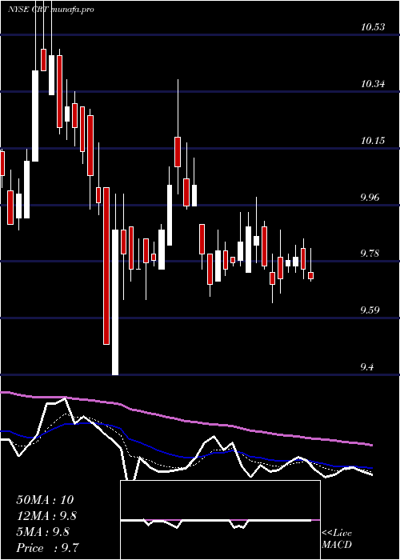The image size is (400, 560).
Task: Click the <<Live MACD label
Action: (x=337, y=539)
